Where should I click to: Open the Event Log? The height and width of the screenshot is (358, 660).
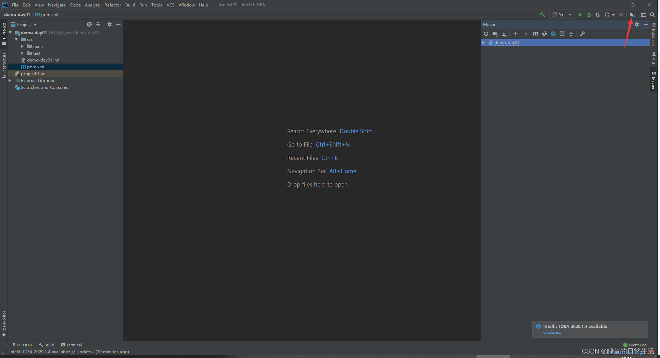point(635,345)
